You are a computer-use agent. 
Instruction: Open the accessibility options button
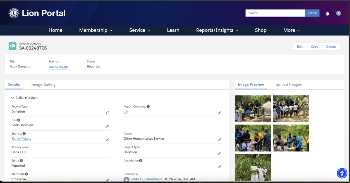[342, 173]
